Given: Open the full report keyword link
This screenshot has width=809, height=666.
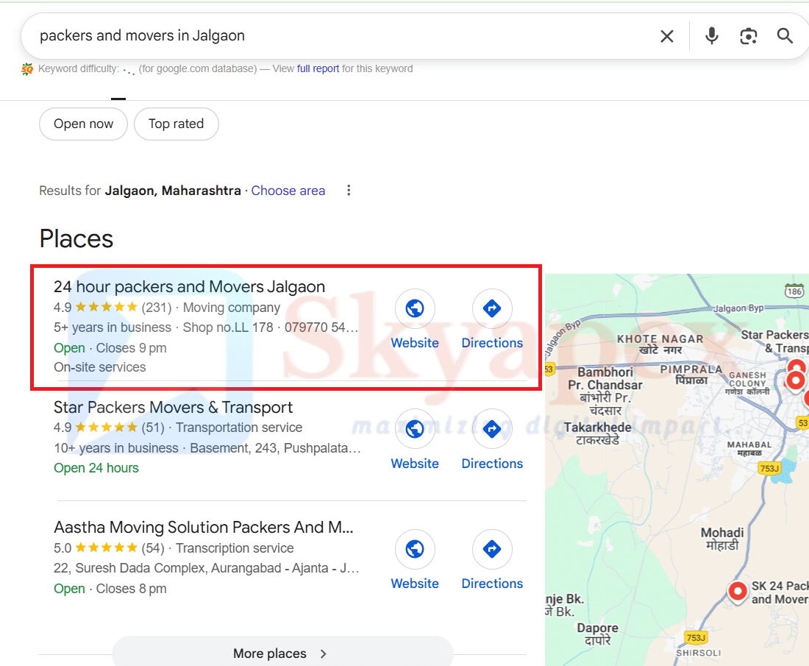Looking at the screenshot, I should (x=318, y=69).
